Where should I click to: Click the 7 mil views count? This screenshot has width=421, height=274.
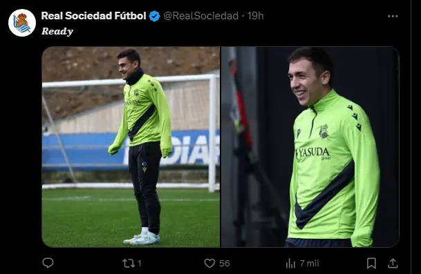(309, 264)
